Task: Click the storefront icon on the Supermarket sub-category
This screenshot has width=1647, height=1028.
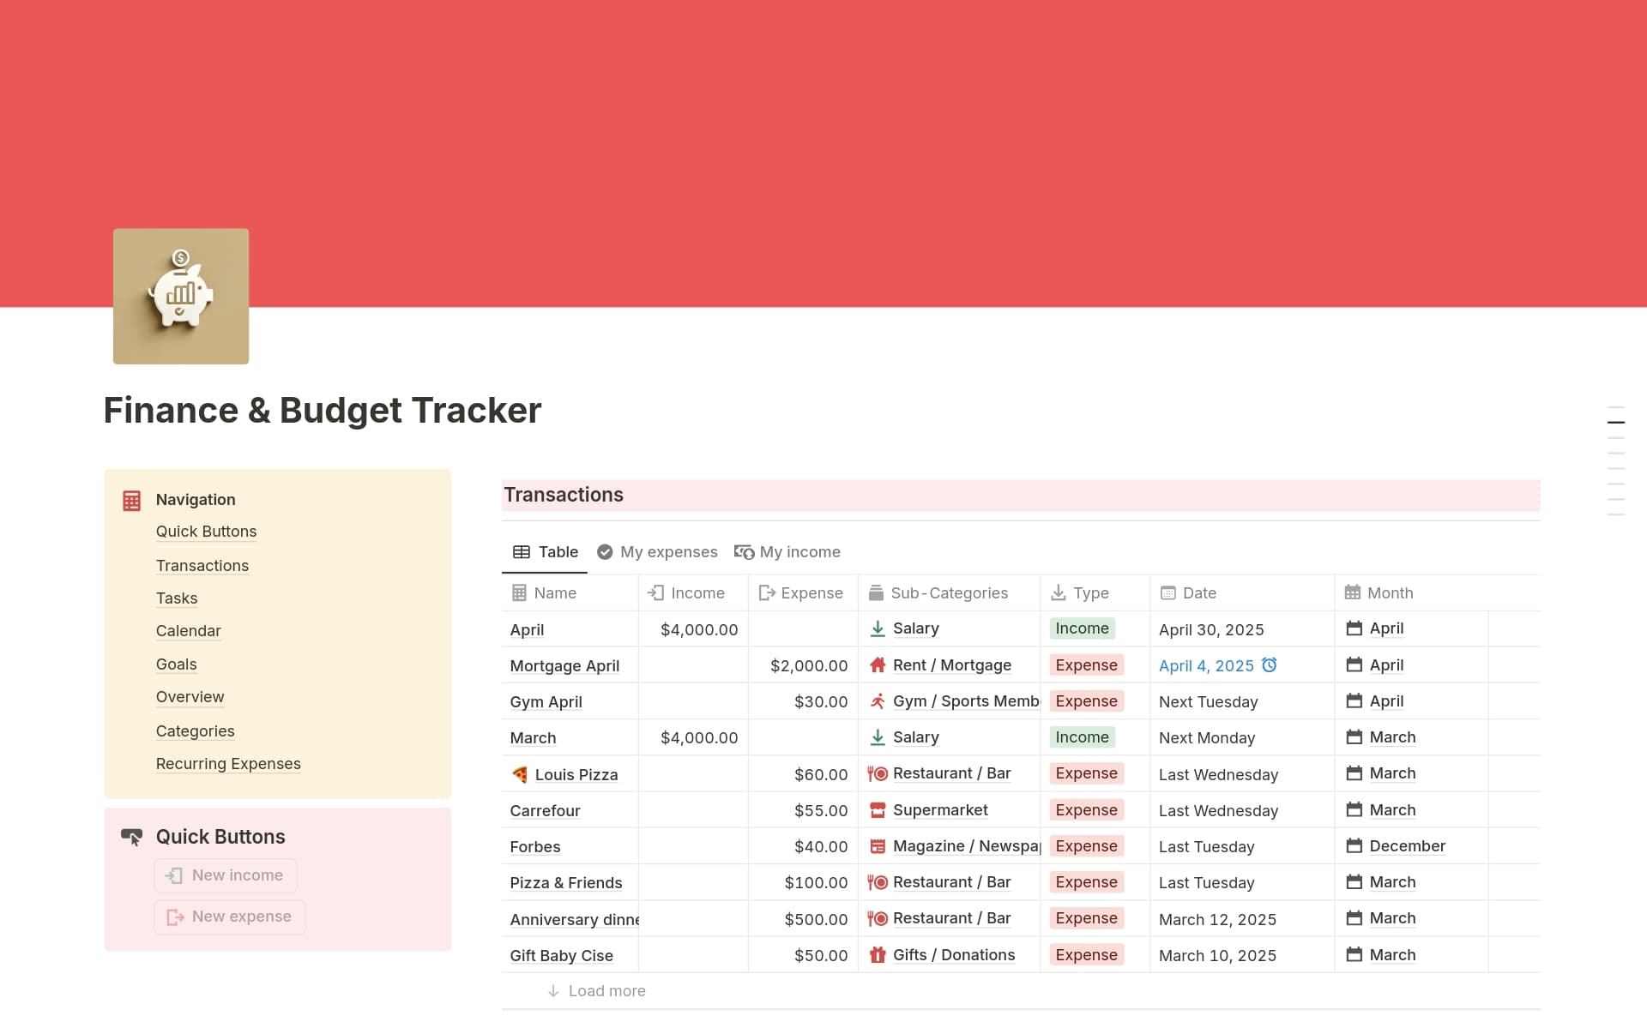Action: [878, 809]
